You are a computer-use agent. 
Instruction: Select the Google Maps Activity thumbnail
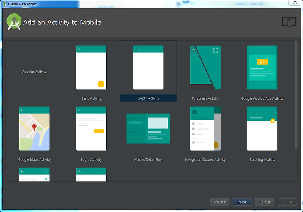tap(34, 129)
